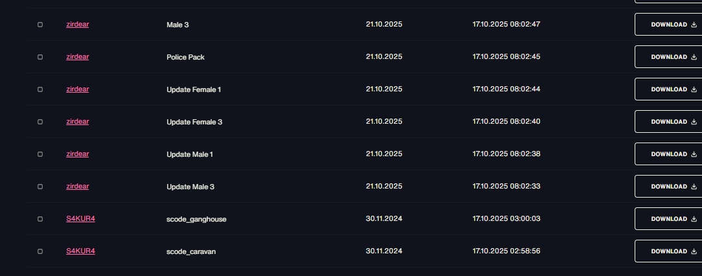Click download arrow icon for Update Male 1
This screenshot has height=276, width=702.
click(x=694, y=154)
